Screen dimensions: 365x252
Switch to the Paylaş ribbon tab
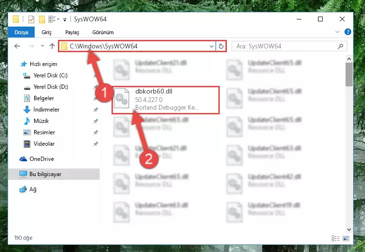click(72, 32)
